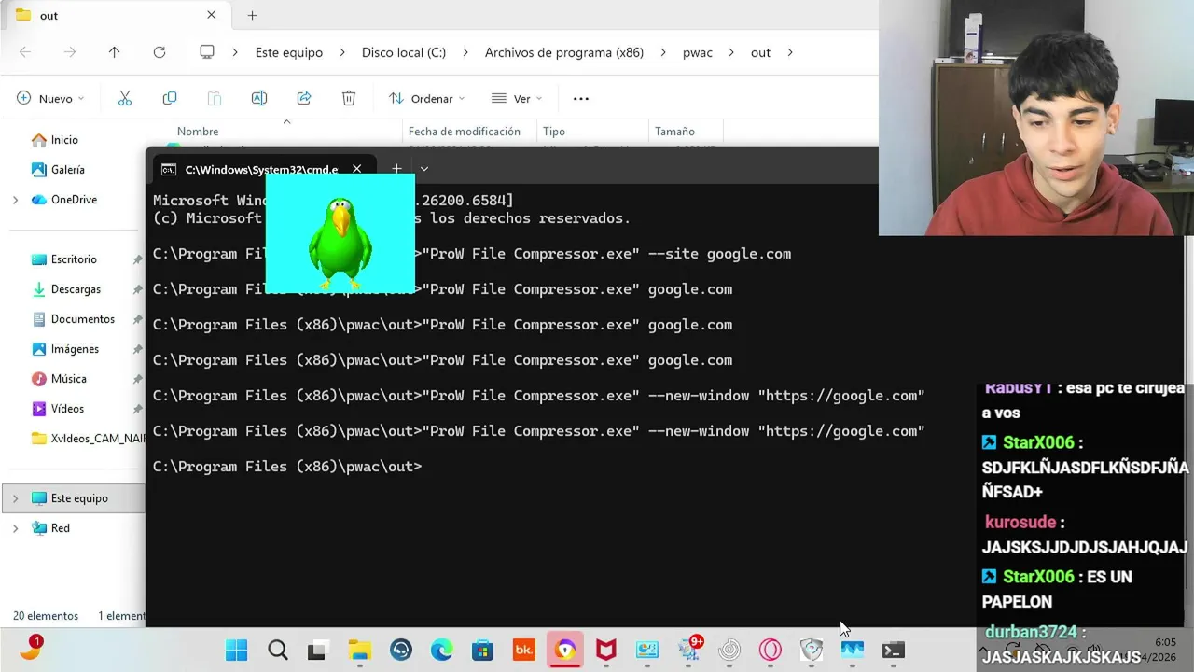
Task: Click 'Disco local (C:)' breadcrumb
Action: pyautogui.click(x=404, y=52)
